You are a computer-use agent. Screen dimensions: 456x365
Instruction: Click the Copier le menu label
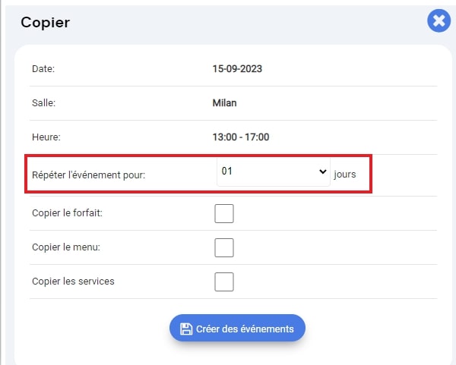[66, 247]
